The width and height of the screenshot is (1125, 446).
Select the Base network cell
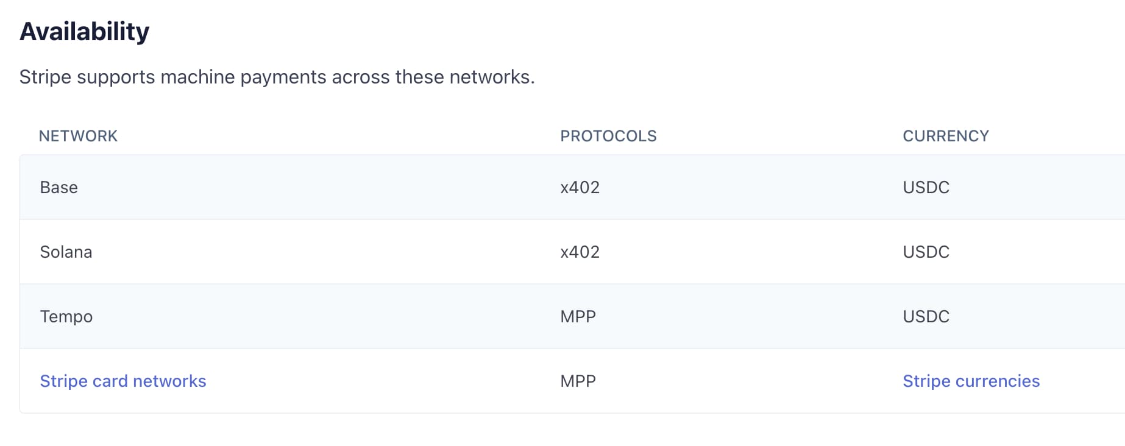[x=59, y=187]
